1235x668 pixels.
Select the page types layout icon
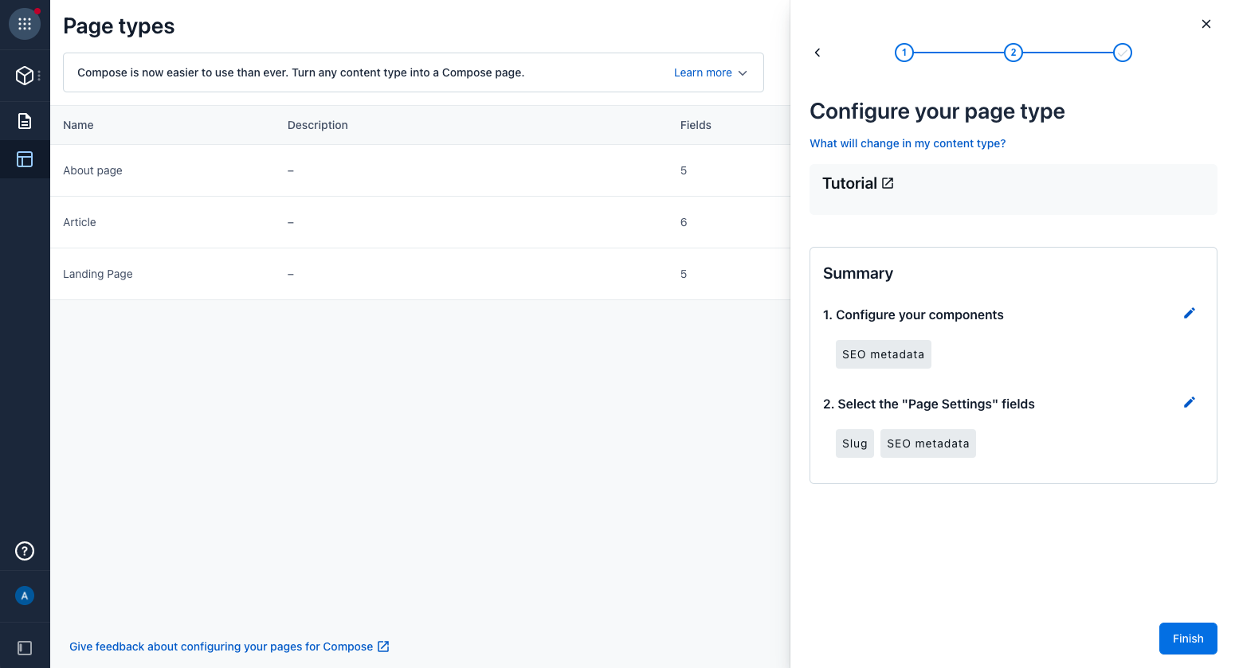point(25,159)
